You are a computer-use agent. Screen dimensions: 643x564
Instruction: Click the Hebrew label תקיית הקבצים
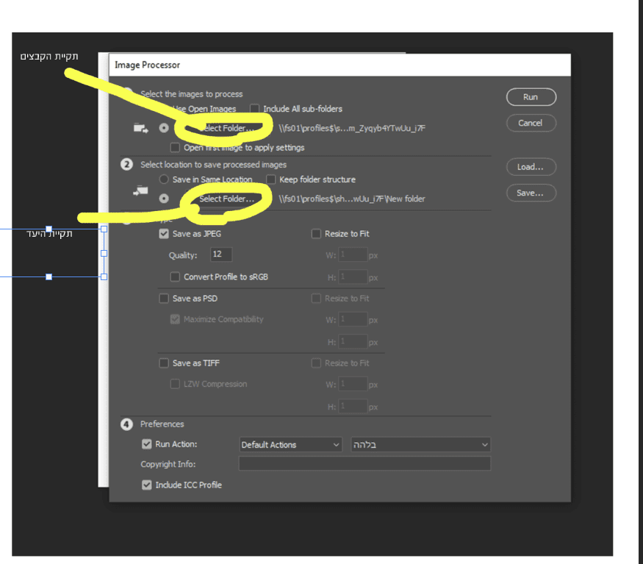[x=49, y=56]
